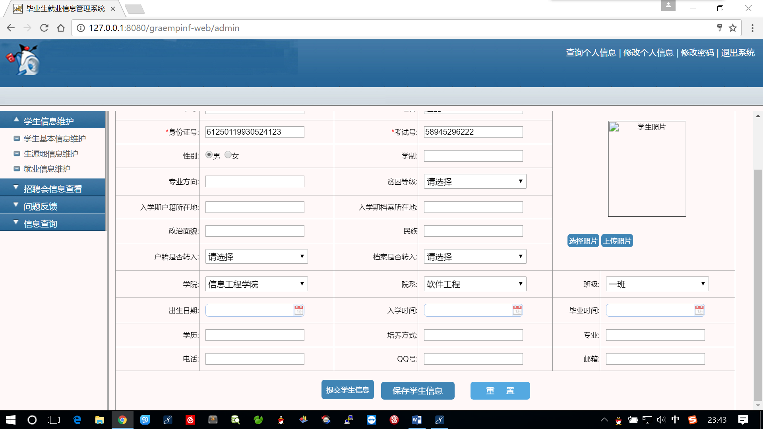Image resolution: width=763 pixels, height=429 pixels.
Task: Bookmark this page with the star icon
Action: 733,28
